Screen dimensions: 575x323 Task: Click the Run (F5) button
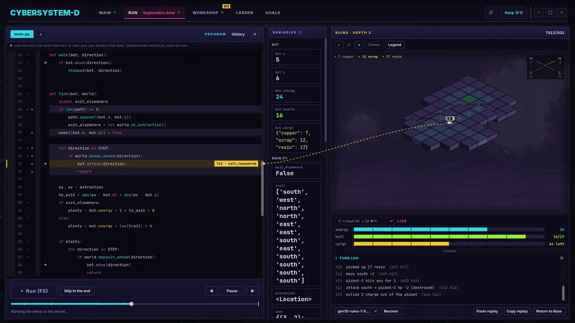[x=34, y=291]
